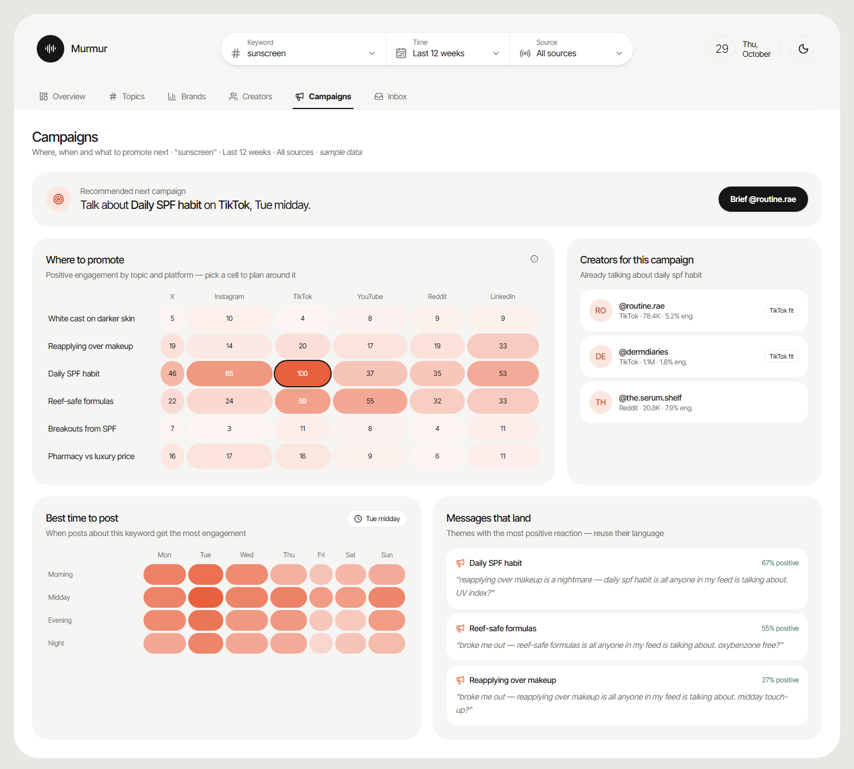Click the TH avatar for @the.serum.shelf
This screenshot has height=769, width=854.
coord(601,402)
